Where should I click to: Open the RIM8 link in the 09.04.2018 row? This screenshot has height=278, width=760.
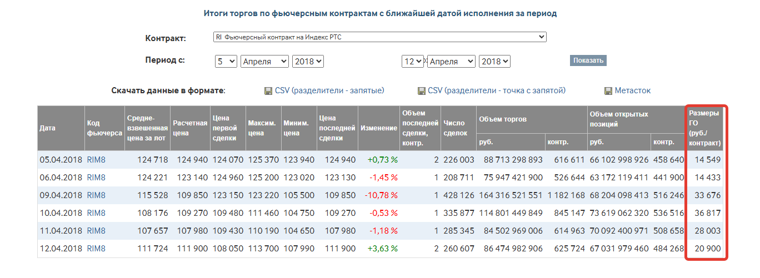(x=96, y=195)
